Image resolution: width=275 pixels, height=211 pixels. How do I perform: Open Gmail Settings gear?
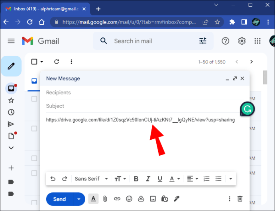(x=242, y=41)
